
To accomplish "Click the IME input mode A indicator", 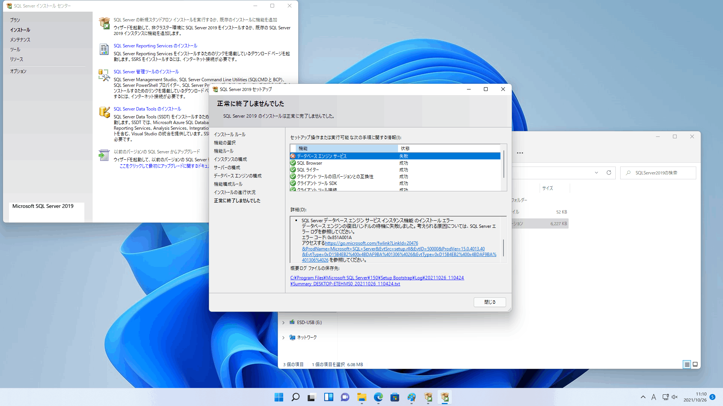I will point(654,397).
